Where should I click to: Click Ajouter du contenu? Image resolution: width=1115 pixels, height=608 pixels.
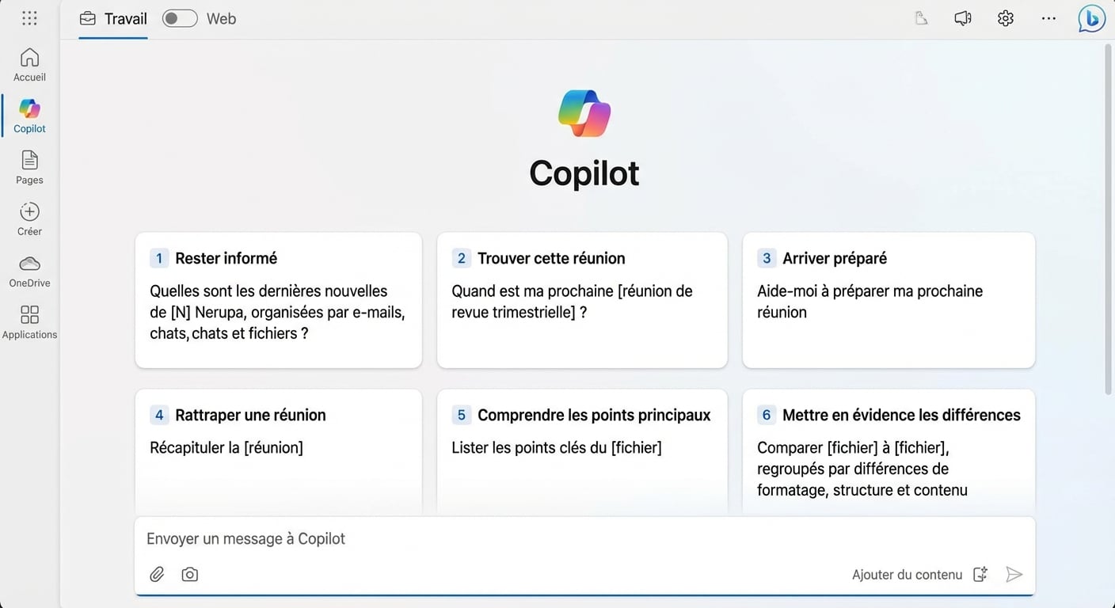[x=907, y=574]
